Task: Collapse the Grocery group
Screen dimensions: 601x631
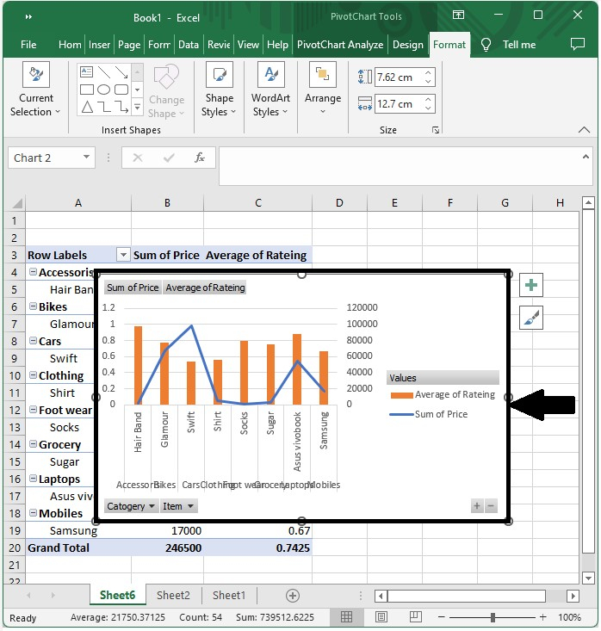Action: coord(34,444)
